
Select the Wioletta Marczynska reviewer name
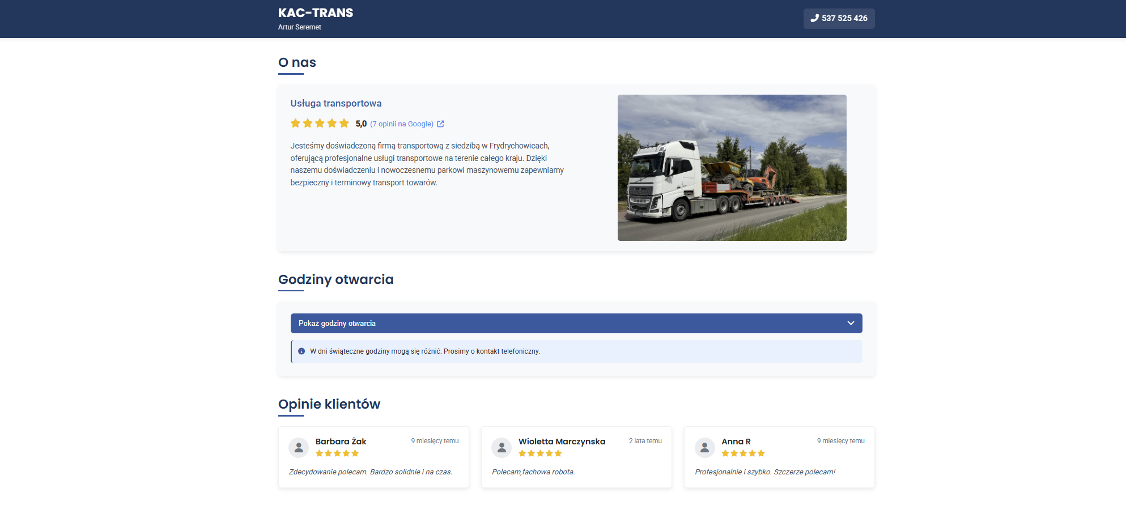click(562, 442)
